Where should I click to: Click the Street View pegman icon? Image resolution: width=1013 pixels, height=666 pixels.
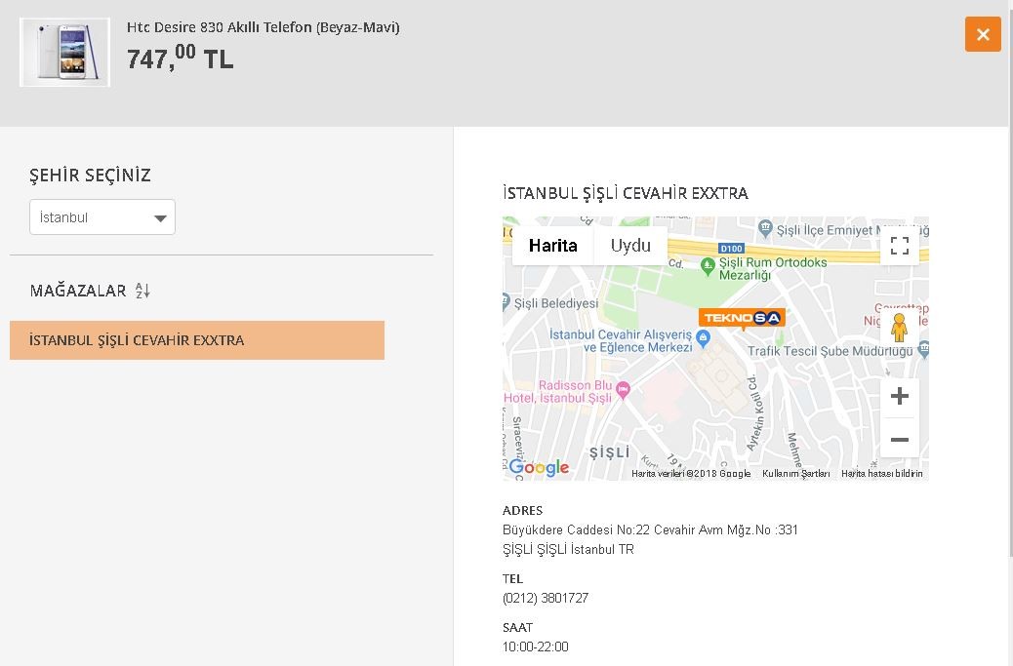click(x=899, y=328)
